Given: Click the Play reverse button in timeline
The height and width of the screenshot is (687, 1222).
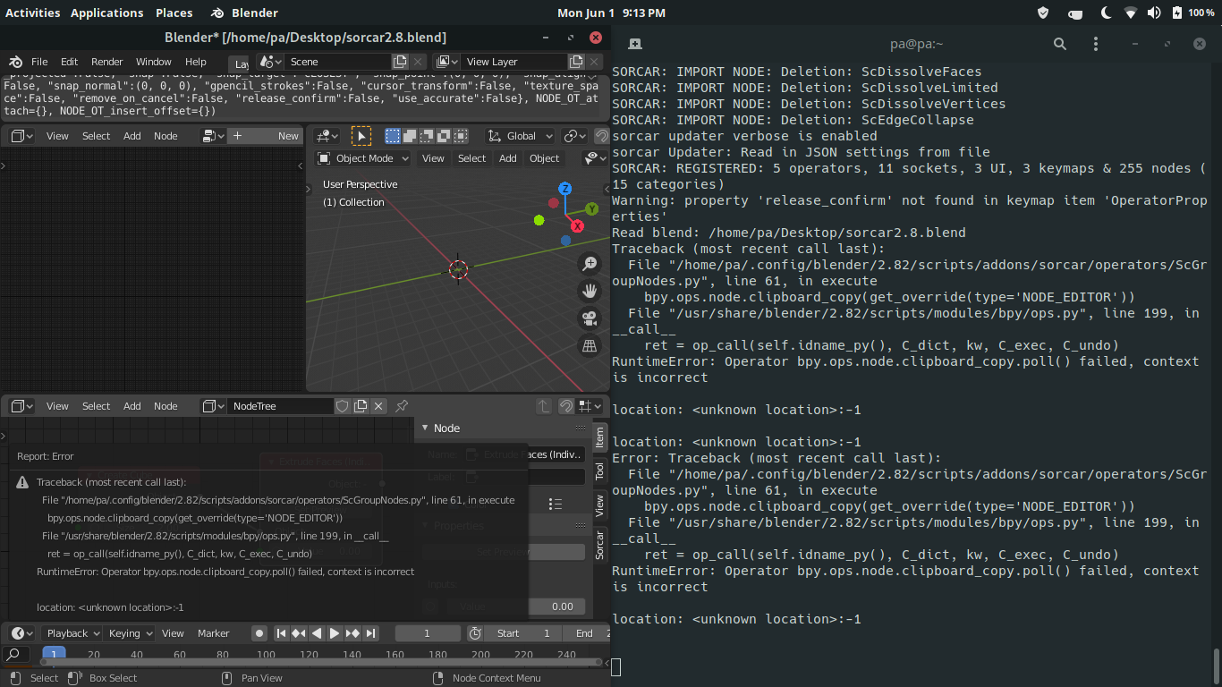Looking at the screenshot, I should (317, 633).
